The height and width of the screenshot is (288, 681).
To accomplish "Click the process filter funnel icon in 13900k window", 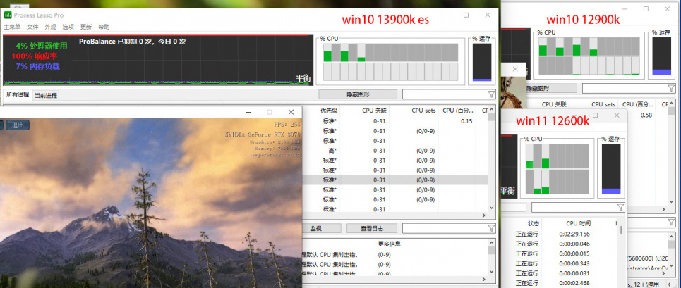I will coord(491,94).
